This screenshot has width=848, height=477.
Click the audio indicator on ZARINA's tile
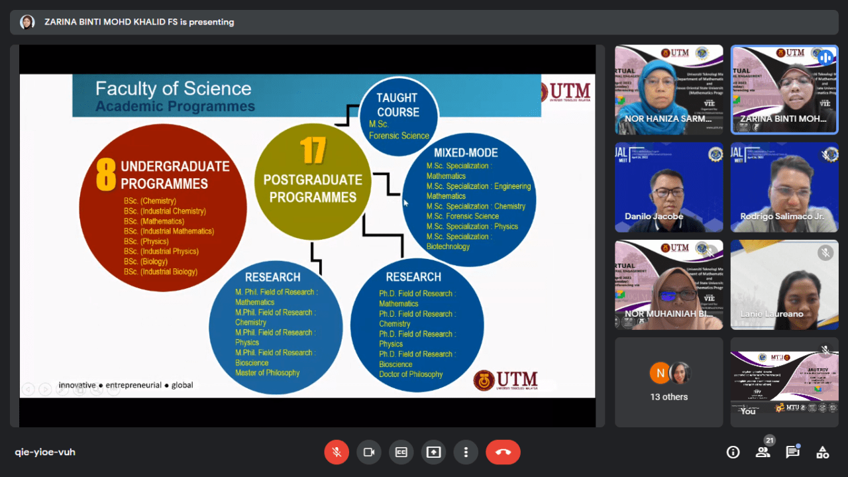coord(826,58)
